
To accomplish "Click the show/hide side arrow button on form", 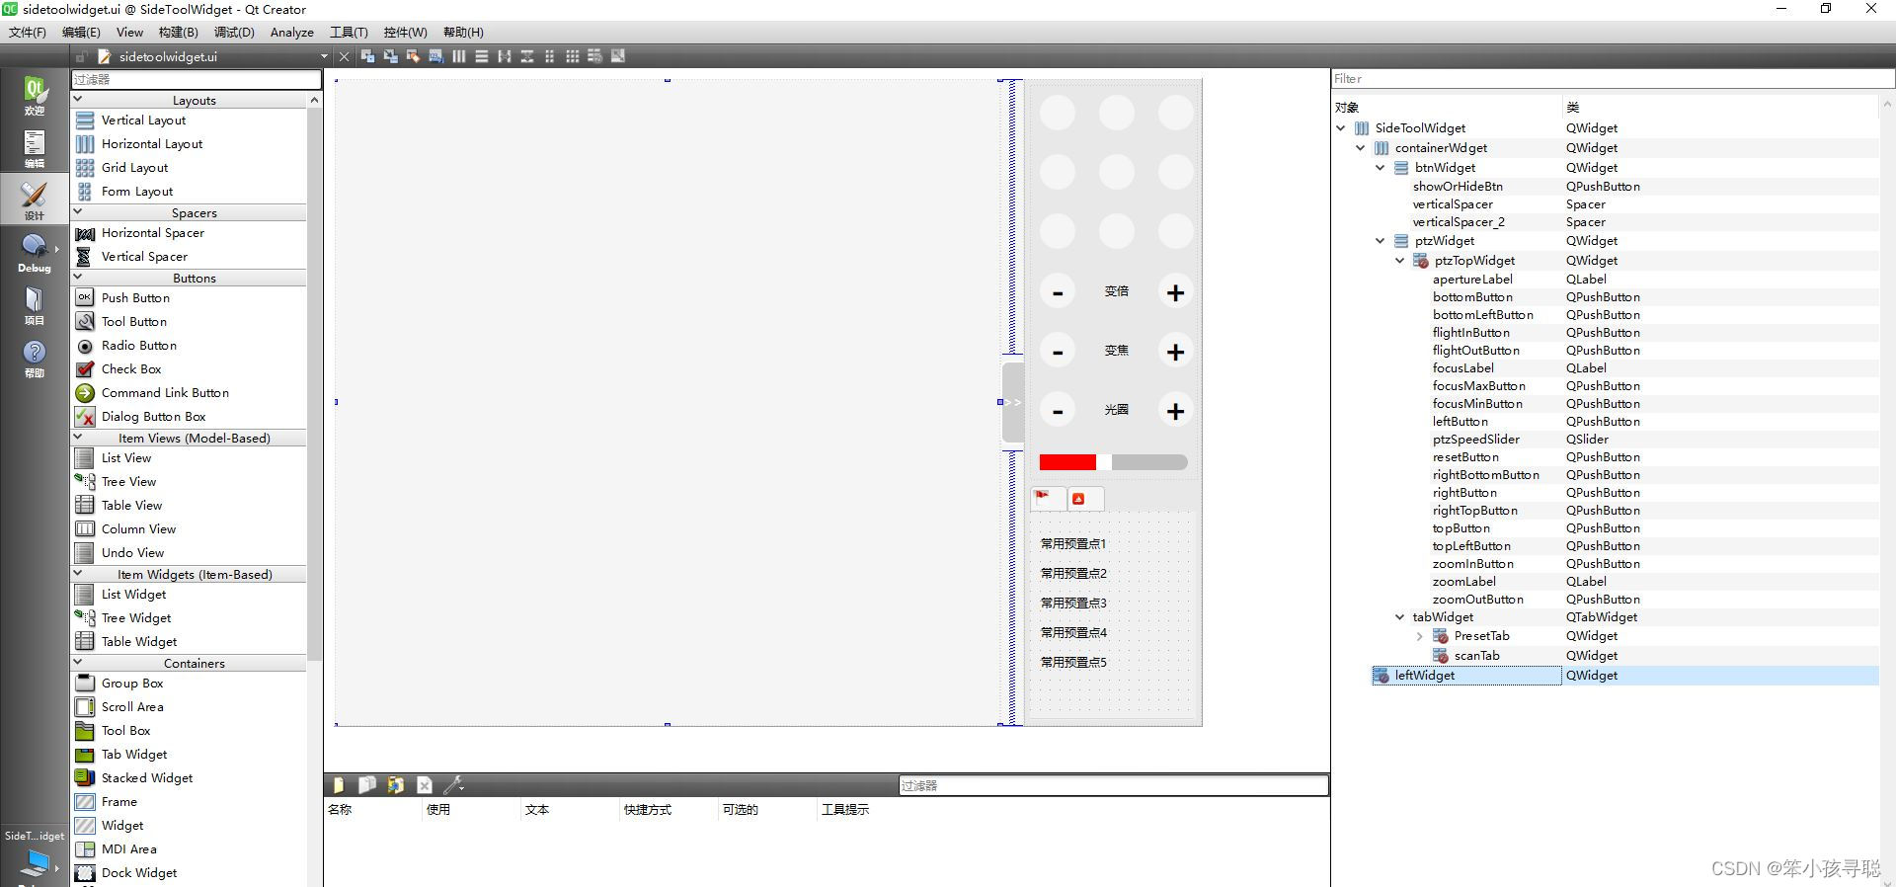I will (1013, 402).
